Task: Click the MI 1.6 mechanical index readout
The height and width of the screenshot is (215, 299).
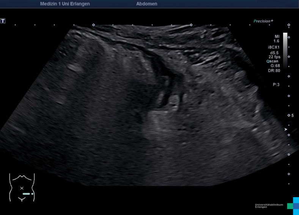Action: pos(277,38)
